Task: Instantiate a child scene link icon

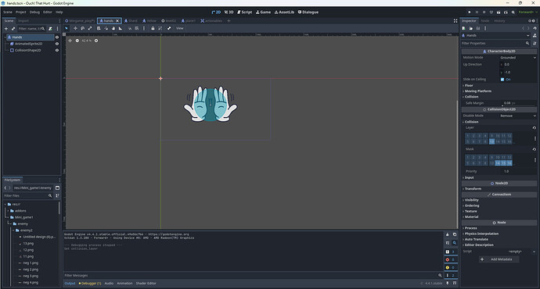Action: click(13, 29)
